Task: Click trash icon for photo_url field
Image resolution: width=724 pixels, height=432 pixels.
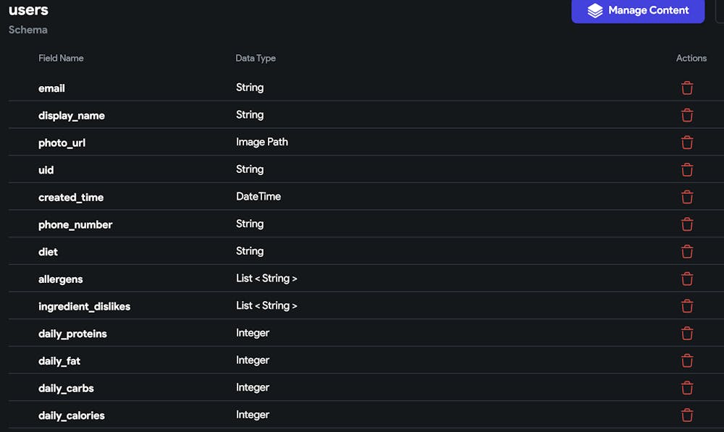Action: (687, 143)
